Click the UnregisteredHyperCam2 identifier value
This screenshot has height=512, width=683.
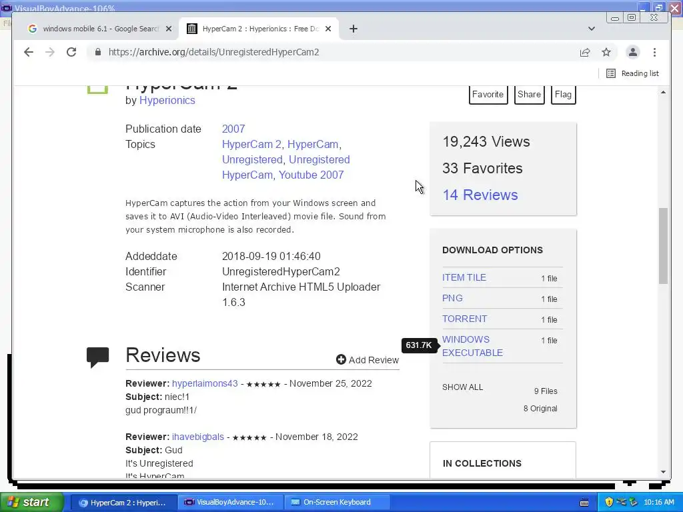(281, 272)
